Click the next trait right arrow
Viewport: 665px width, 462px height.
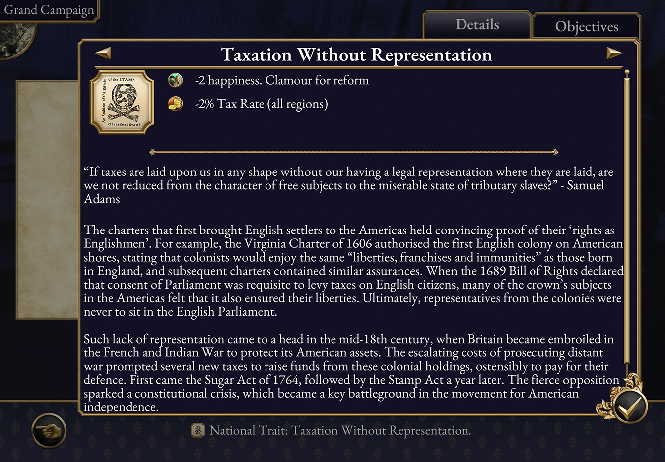tap(613, 53)
